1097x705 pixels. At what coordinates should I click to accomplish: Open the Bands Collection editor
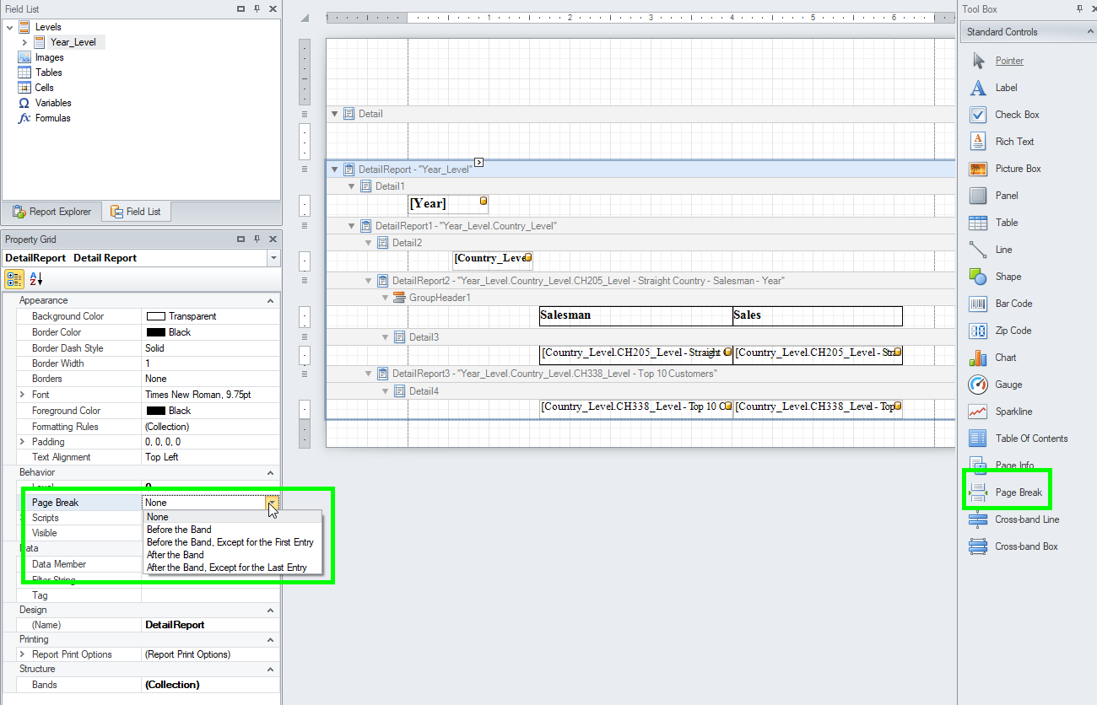click(209, 684)
